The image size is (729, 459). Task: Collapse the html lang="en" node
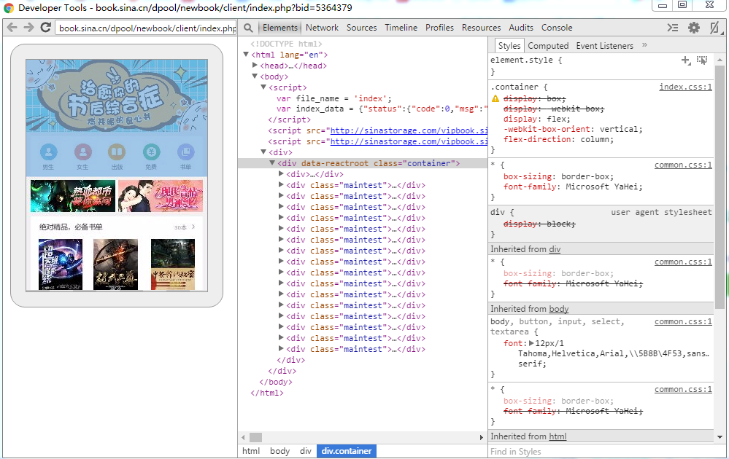pos(246,55)
